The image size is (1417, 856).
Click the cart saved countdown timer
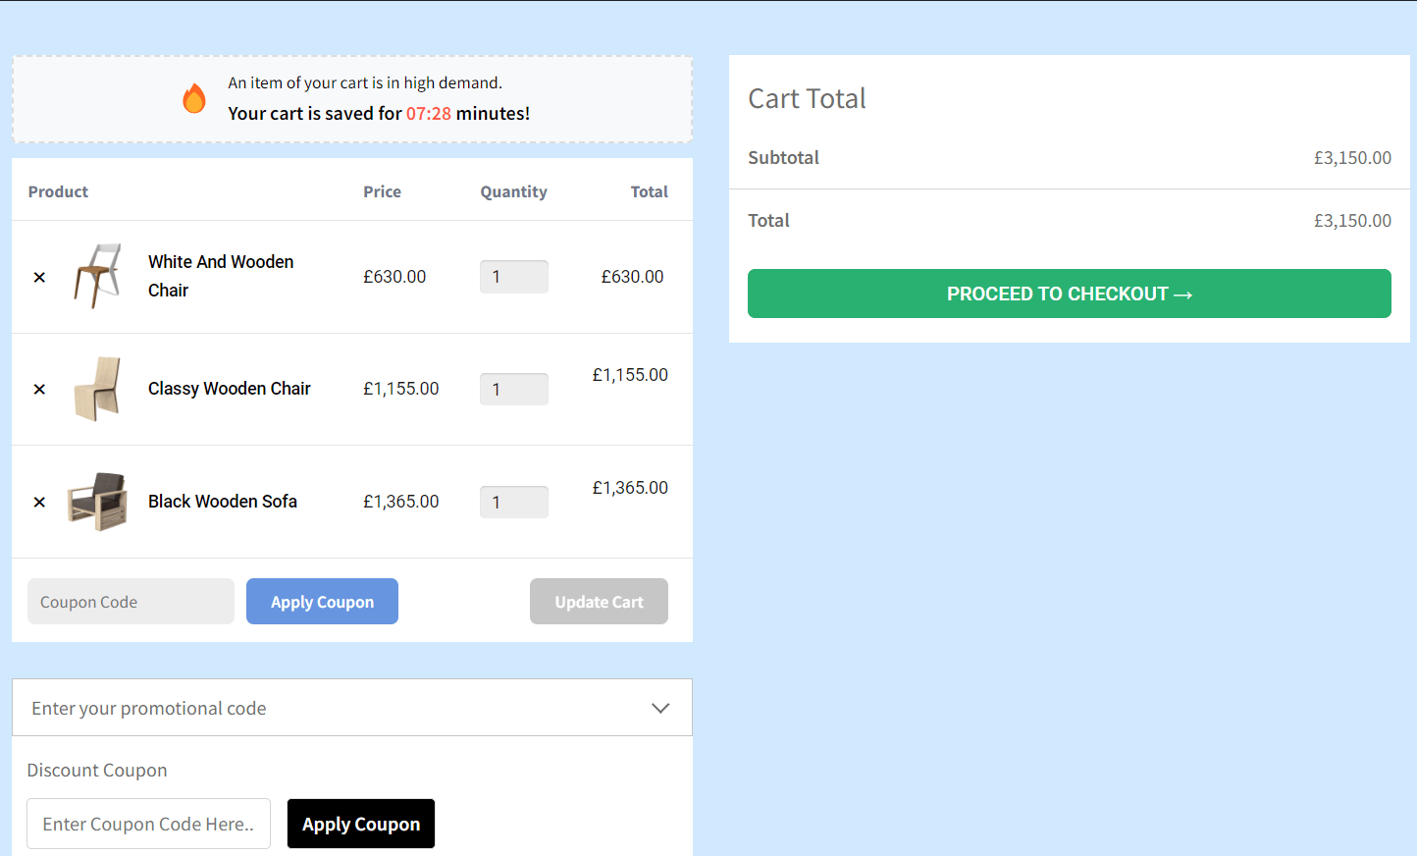[x=429, y=114]
